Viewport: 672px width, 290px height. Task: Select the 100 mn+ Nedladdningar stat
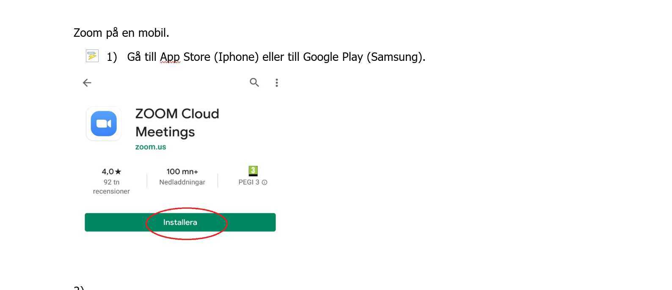(x=182, y=177)
